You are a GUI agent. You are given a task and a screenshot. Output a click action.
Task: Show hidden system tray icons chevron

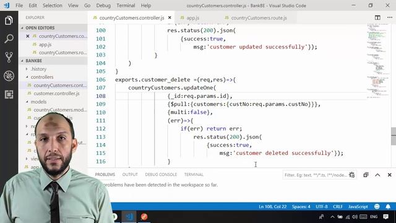coord(332,217)
